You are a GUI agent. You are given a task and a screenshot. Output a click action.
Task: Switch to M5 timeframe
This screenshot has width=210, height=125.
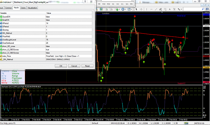point(99,4)
